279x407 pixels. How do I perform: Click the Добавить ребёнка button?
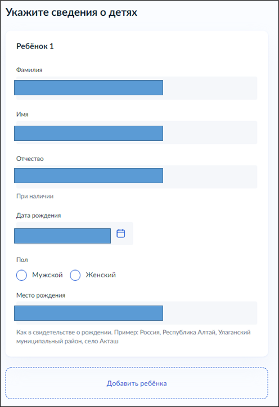pos(137,383)
